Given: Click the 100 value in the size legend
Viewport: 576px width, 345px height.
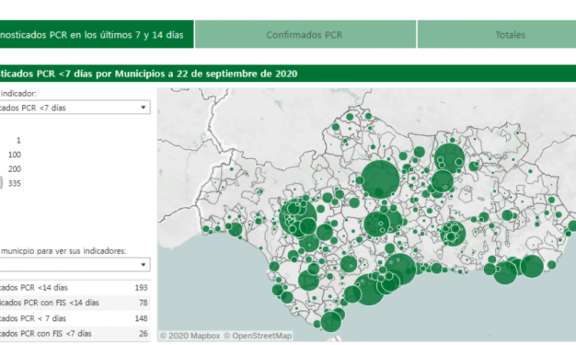Looking at the screenshot, I should [x=14, y=155].
